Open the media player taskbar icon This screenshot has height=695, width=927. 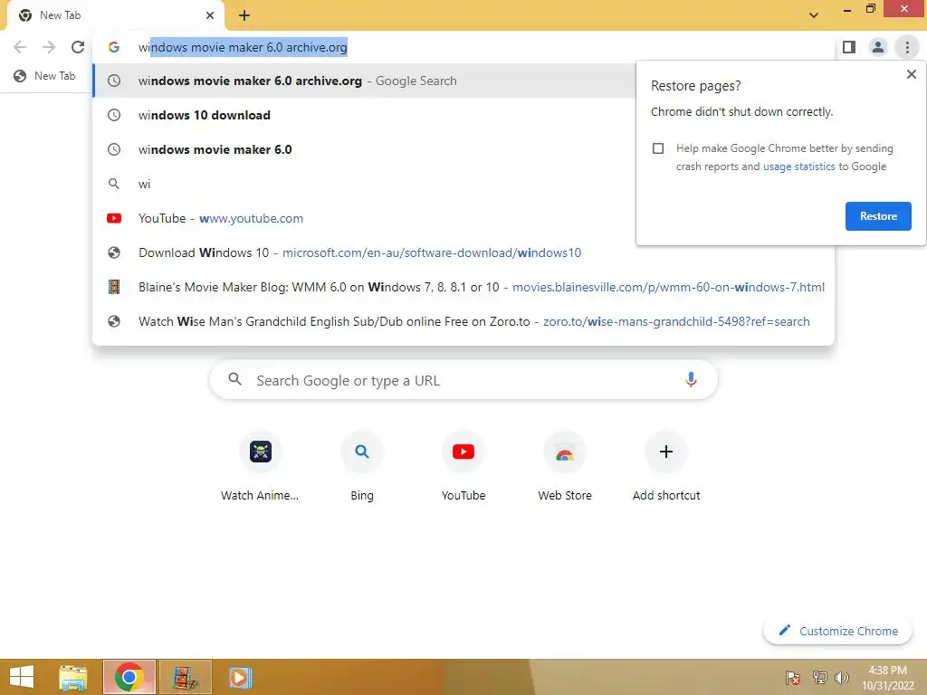pos(240,677)
